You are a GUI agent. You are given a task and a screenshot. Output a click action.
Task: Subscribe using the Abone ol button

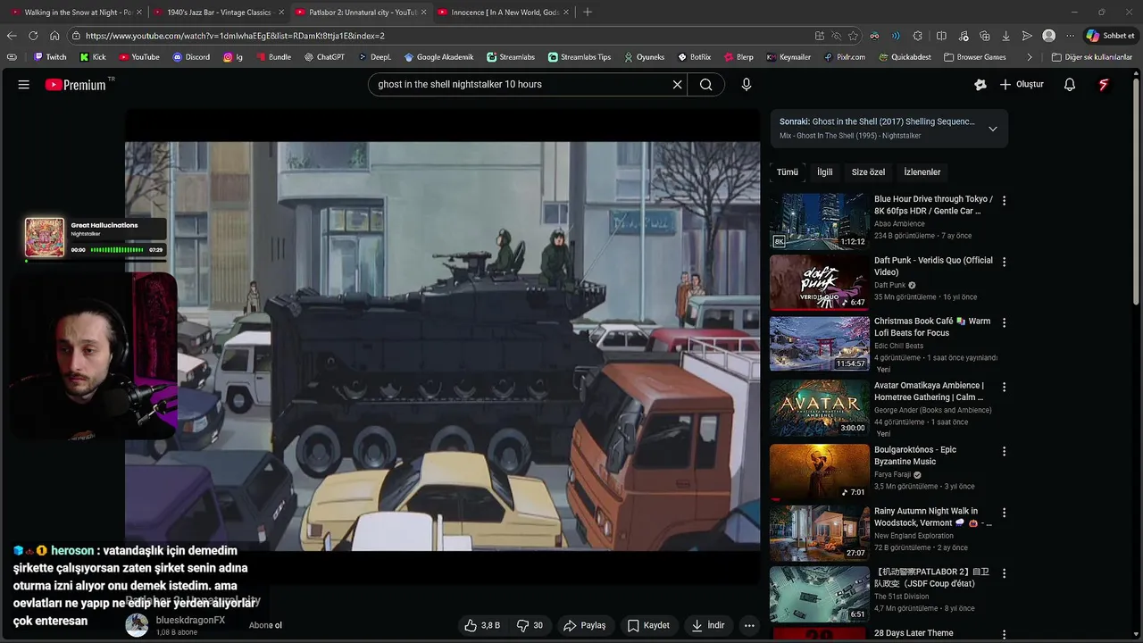tap(265, 625)
